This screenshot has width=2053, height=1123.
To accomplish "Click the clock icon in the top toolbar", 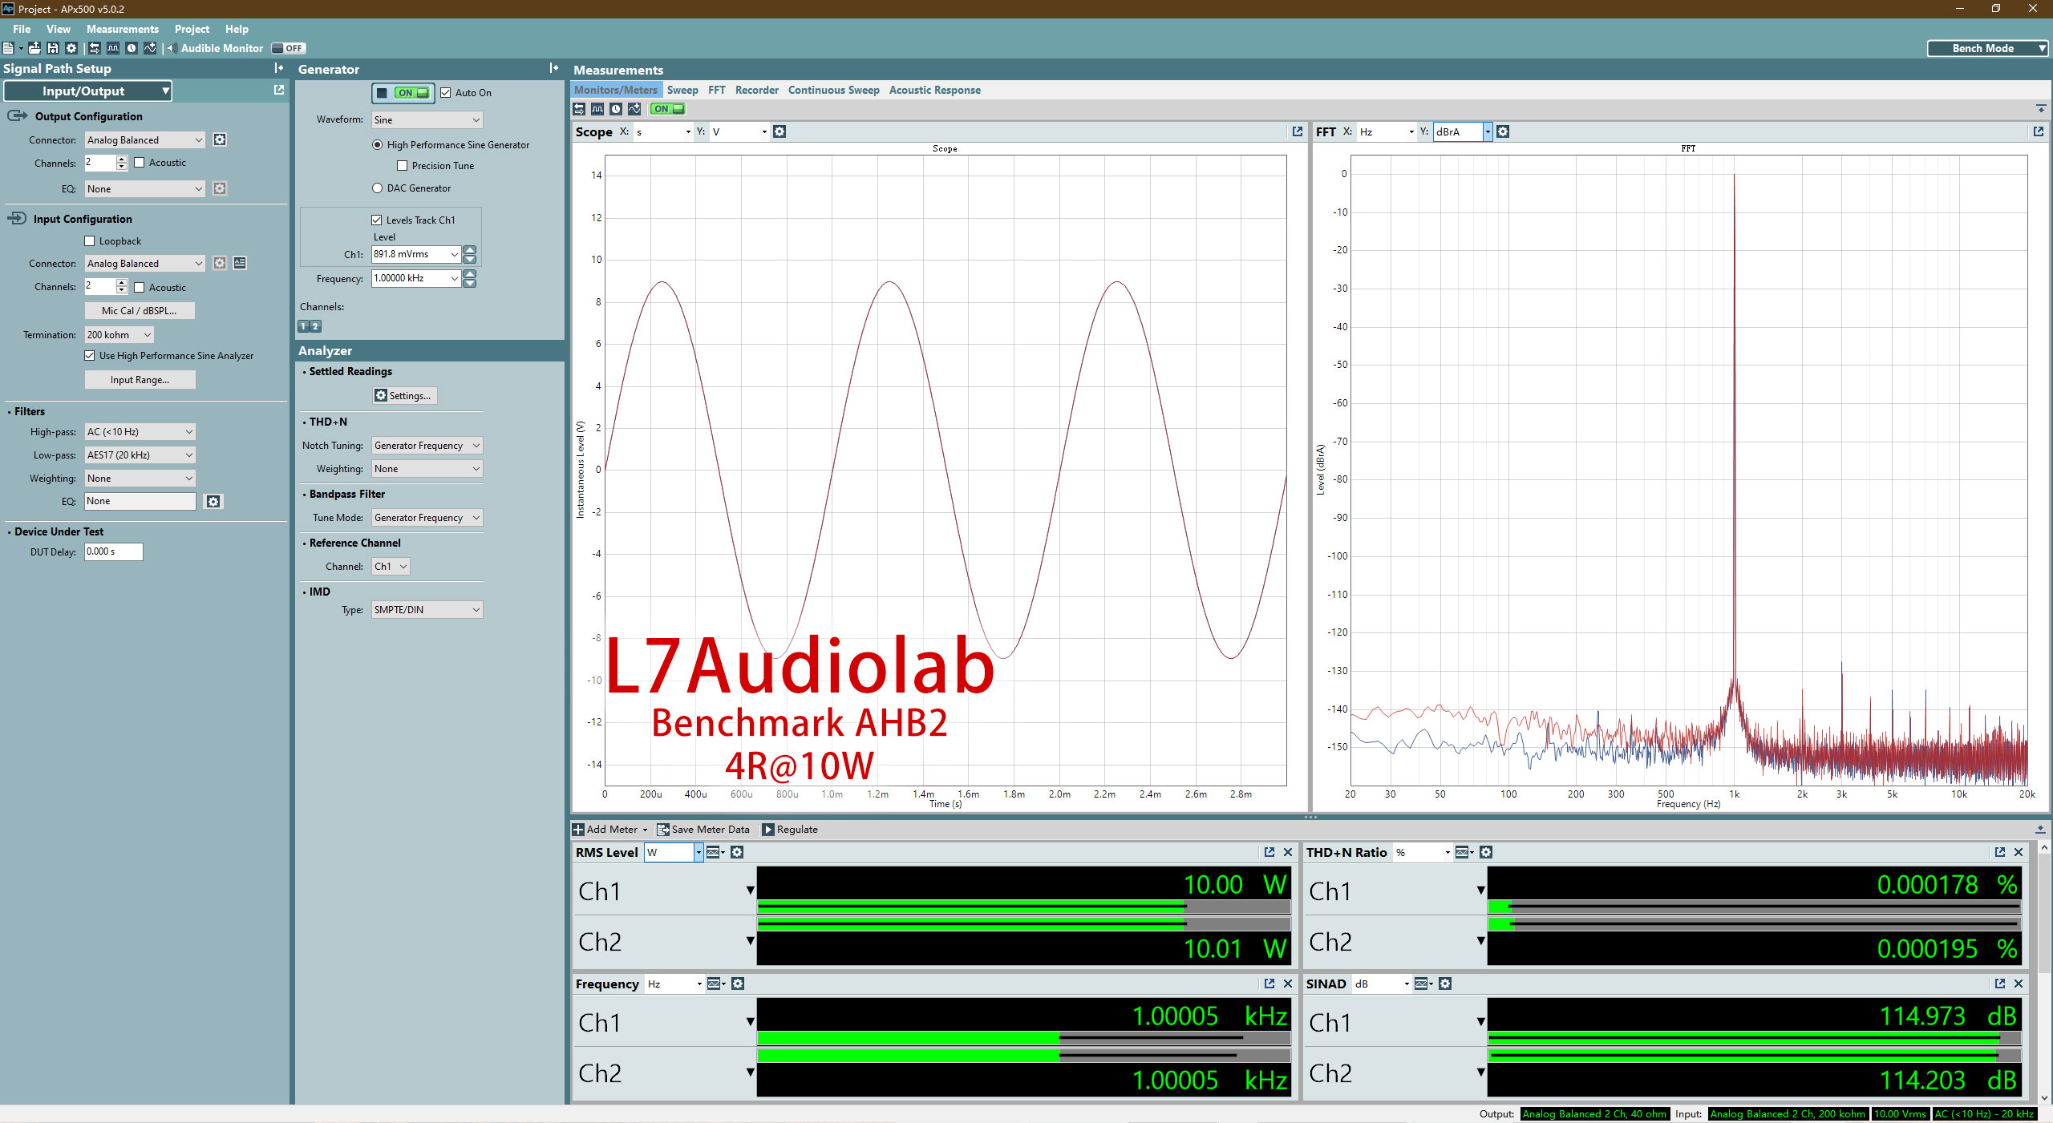I will click(x=132, y=48).
